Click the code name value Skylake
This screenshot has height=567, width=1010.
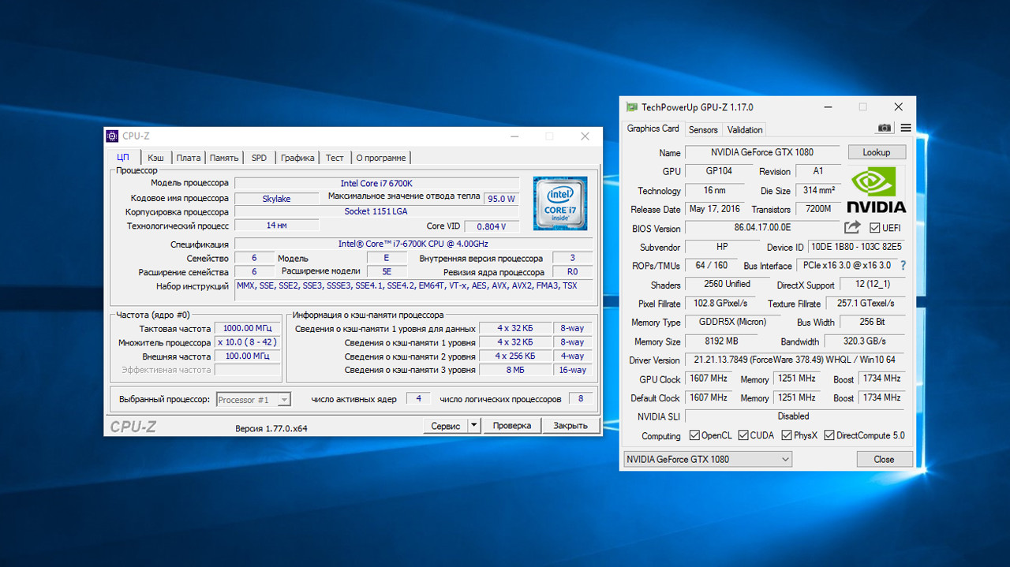click(x=276, y=199)
